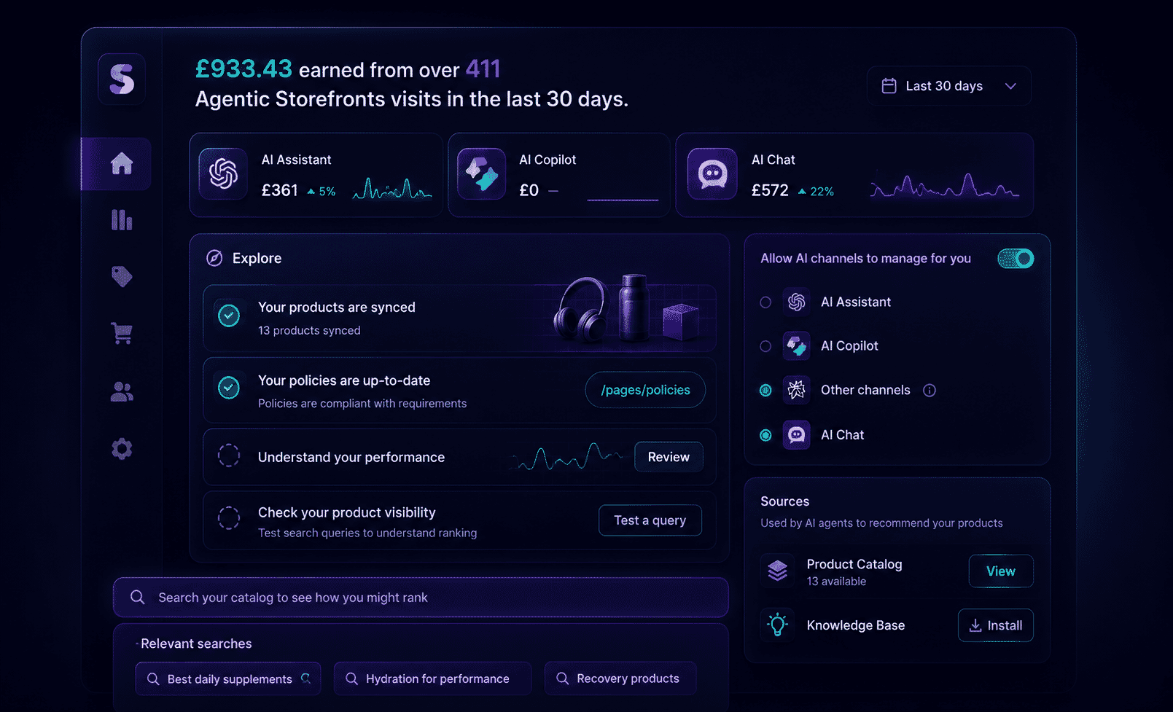The image size is (1173, 712).
Task: Click the Test a query button
Action: 650,520
